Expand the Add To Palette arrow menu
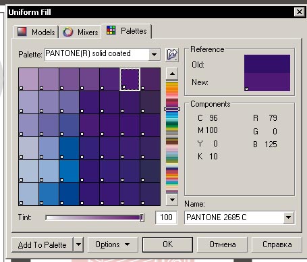 pyautogui.click(x=78, y=244)
